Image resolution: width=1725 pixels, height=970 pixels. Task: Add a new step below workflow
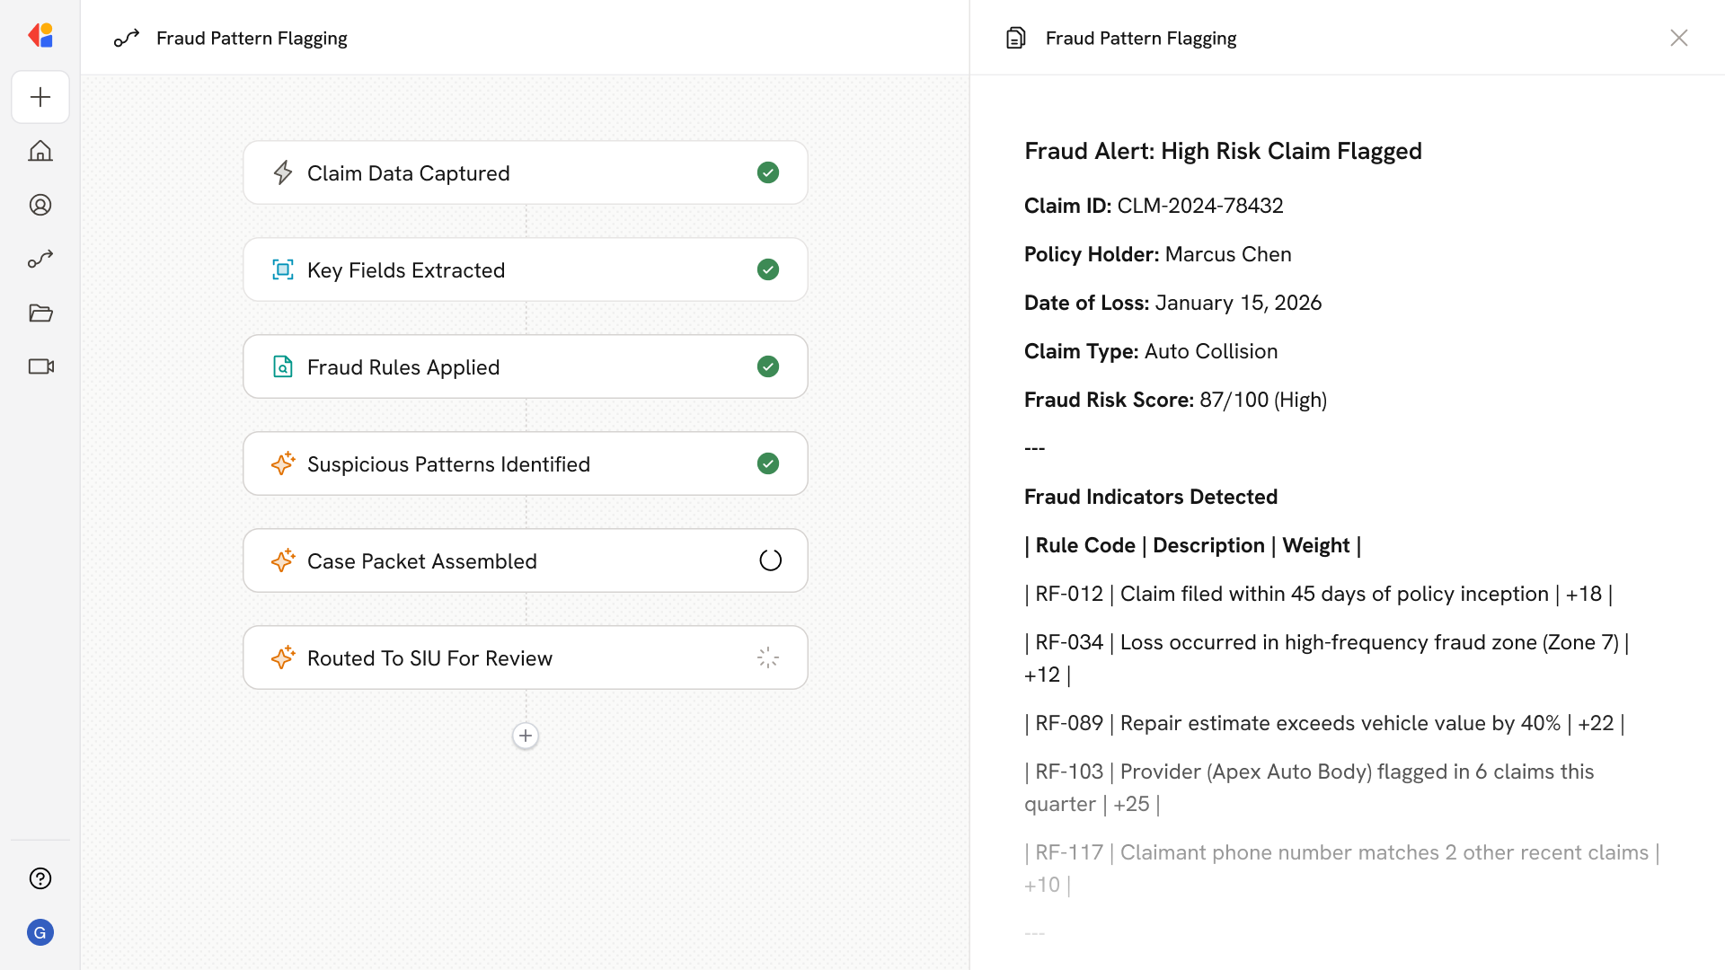pyautogui.click(x=526, y=736)
